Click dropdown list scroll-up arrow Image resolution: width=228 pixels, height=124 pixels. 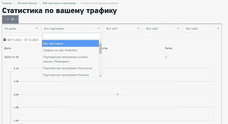[100, 42]
